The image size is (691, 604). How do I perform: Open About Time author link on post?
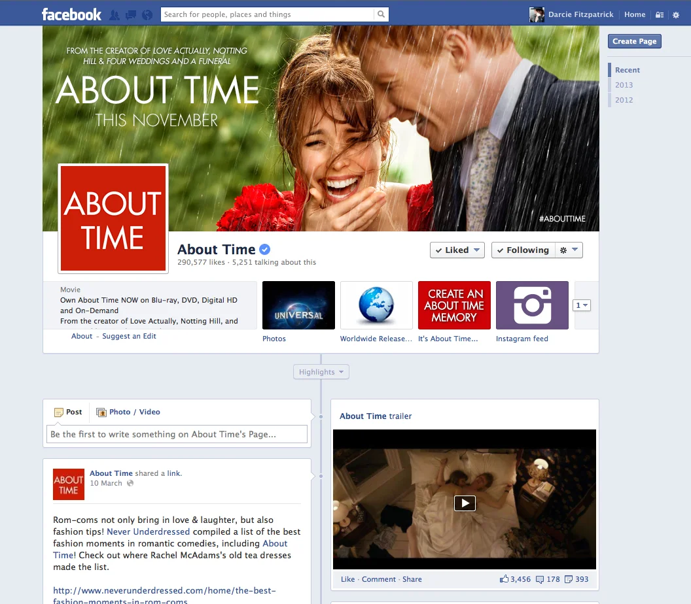click(111, 473)
